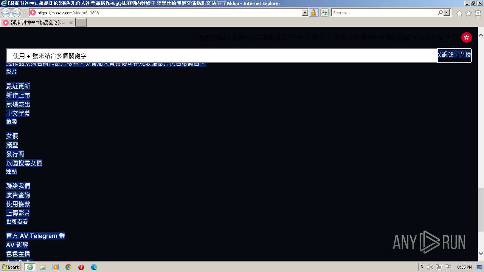This screenshot has height=272, width=484.
Task: Open the site search magnifier icon
Action: point(456,37)
